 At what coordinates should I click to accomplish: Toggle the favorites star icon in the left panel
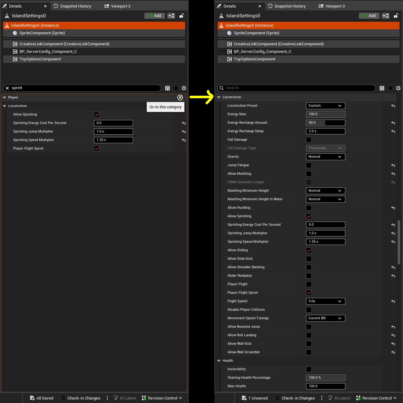coord(176,88)
